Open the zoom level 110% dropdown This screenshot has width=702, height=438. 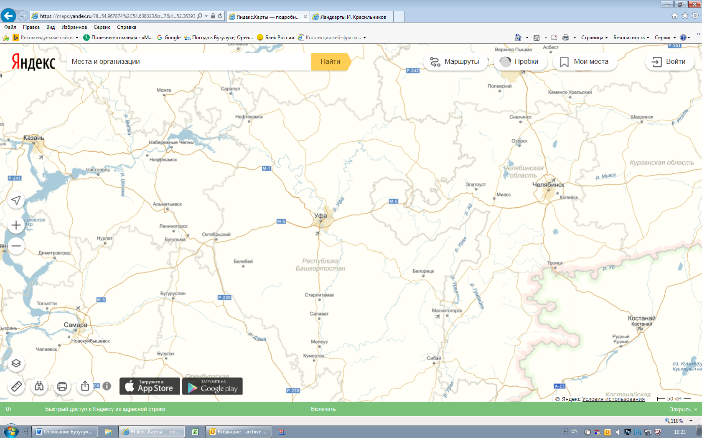coord(691,421)
